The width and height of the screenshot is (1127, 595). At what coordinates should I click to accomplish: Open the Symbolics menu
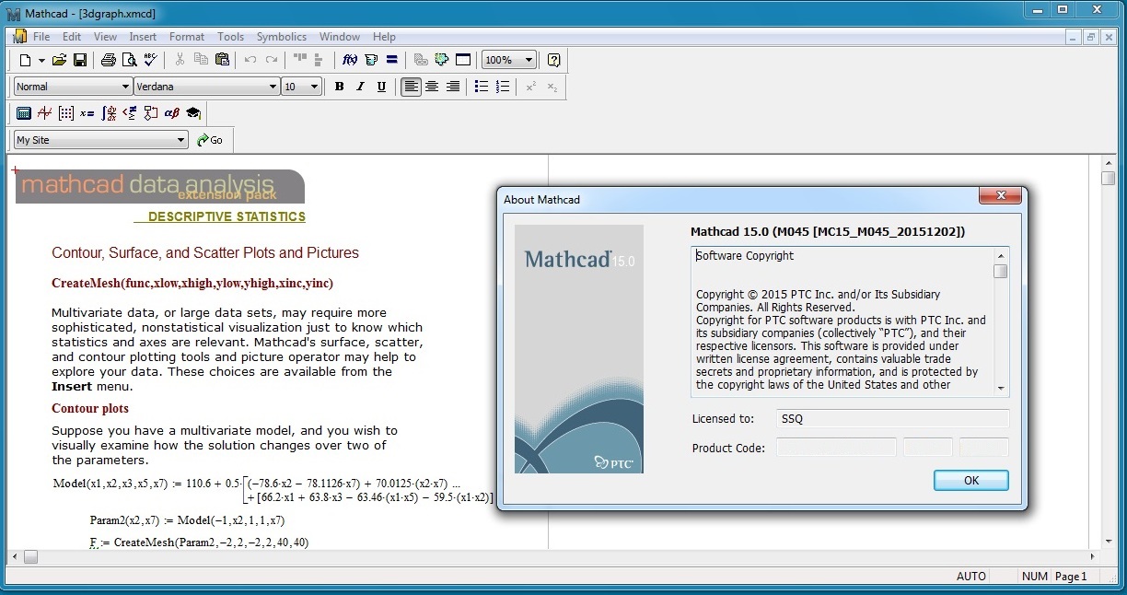(x=282, y=37)
